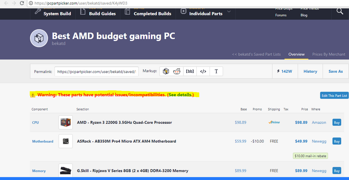The image size is (349, 180).
Task: Click the browser forward arrow
Action: (14, 3)
